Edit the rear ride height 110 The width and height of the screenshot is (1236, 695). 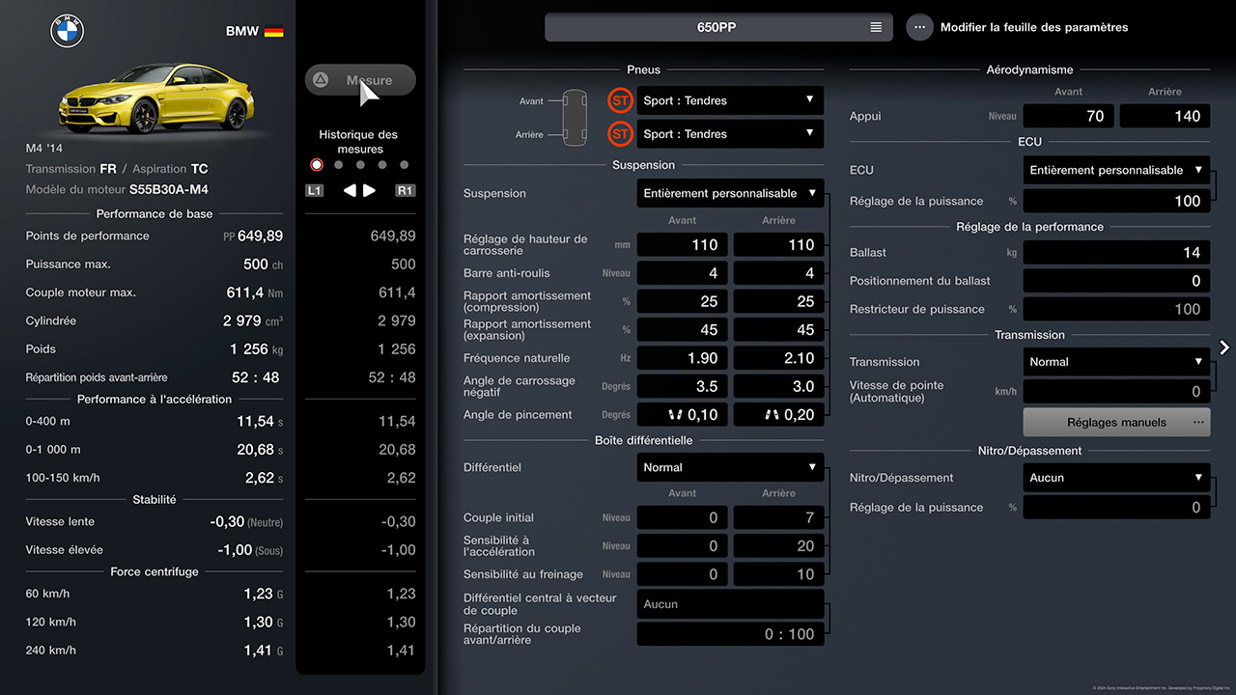click(x=778, y=245)
